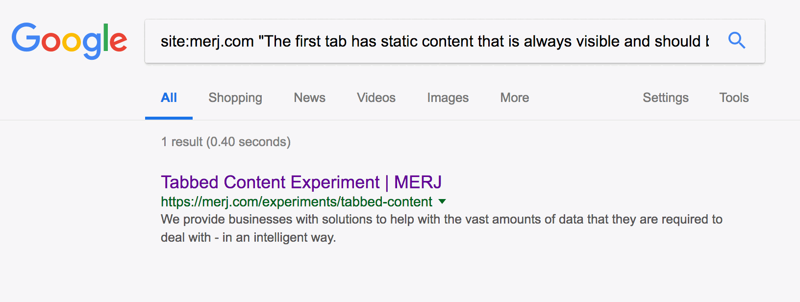Switch to the Shopping tab

point(235,98)
